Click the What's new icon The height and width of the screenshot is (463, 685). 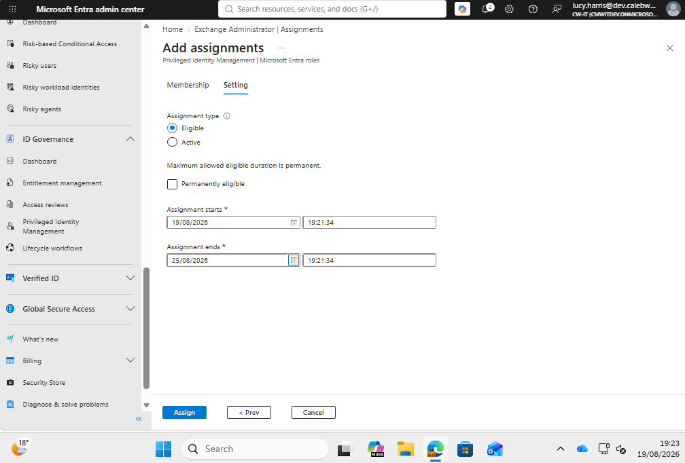click(10, 339)
